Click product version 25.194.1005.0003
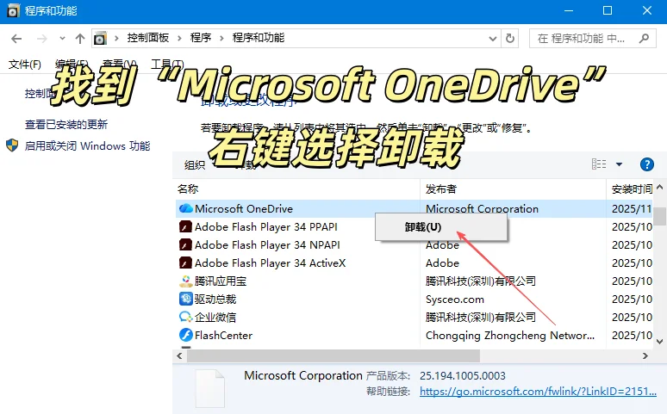 pyautogui.click(x=463, y=376)
